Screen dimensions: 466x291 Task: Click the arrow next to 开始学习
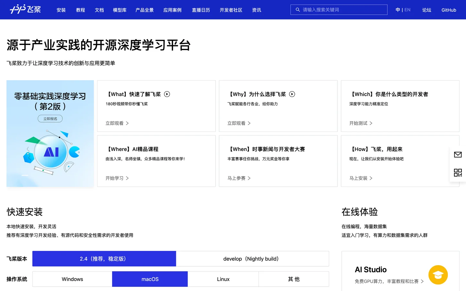click(128, 178)
